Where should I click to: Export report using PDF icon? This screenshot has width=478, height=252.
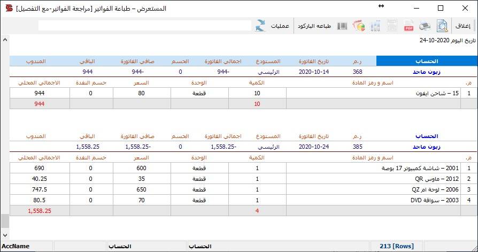coord(408,26)
